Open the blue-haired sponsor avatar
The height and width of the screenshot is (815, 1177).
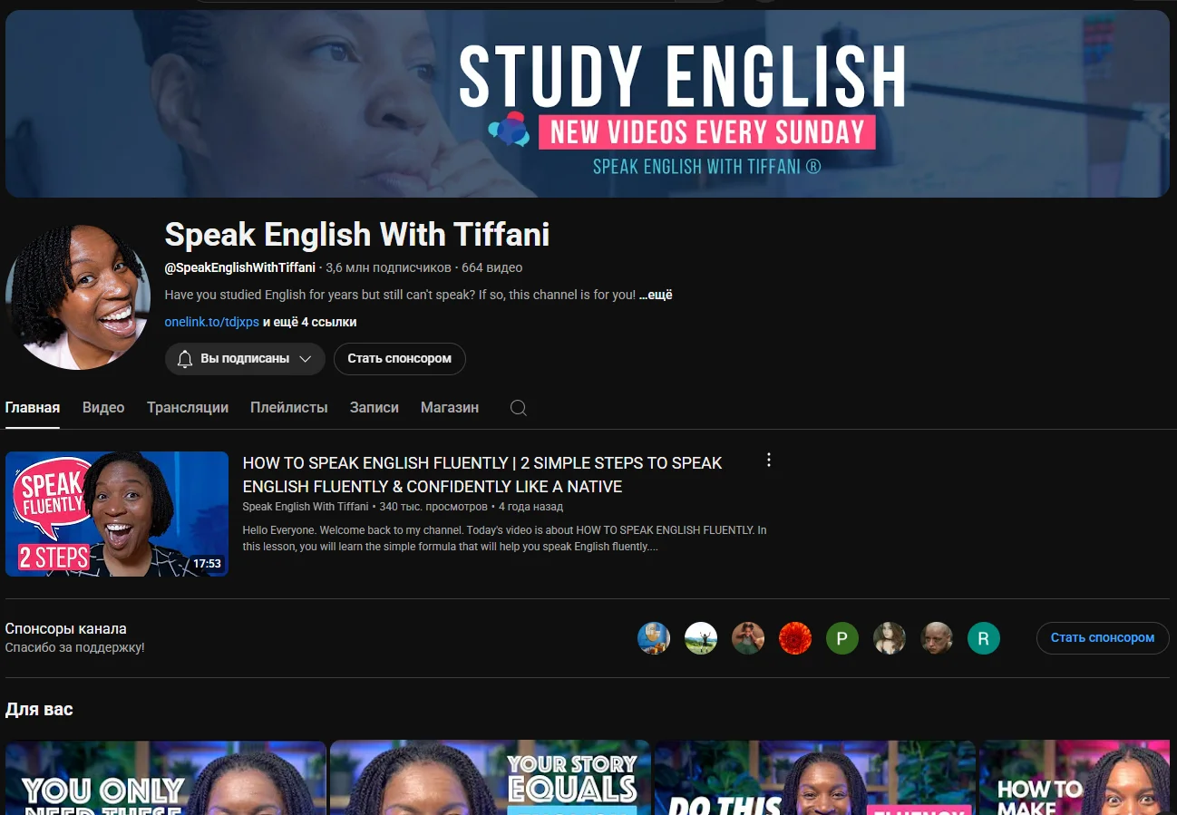point(654,638)
